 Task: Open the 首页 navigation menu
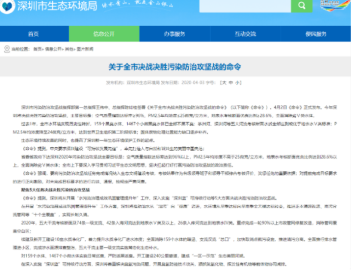click(x=34, y=34)
